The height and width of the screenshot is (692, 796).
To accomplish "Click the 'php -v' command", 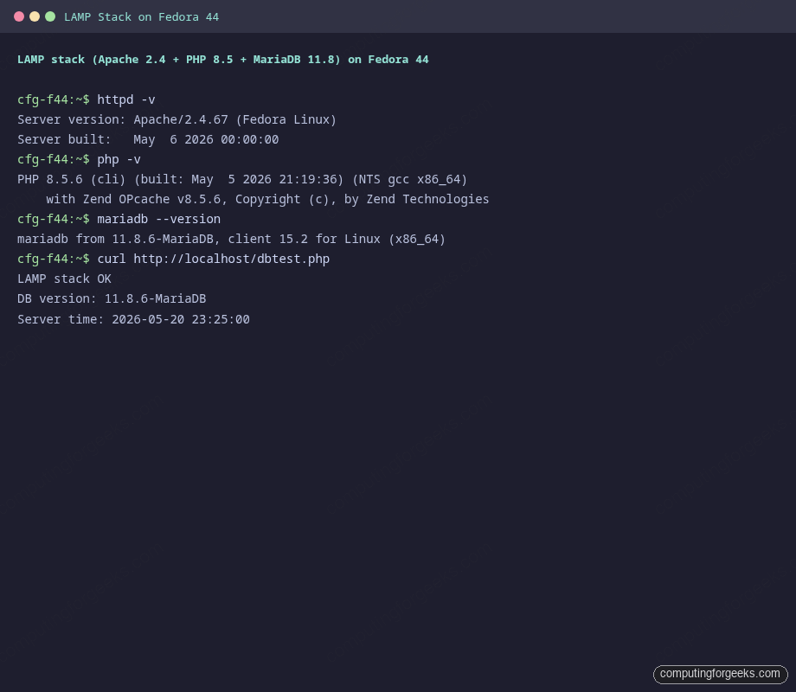I will (x=119, y=159).
